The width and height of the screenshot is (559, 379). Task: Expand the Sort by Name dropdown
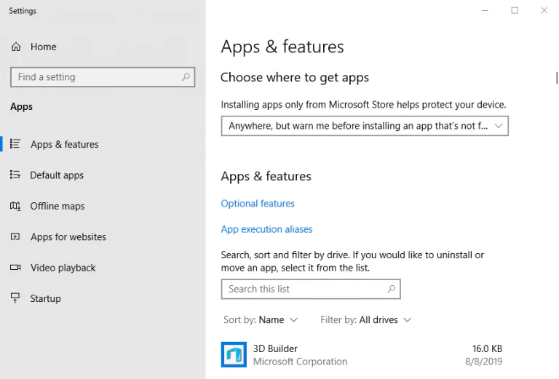[x=261, y=319]
